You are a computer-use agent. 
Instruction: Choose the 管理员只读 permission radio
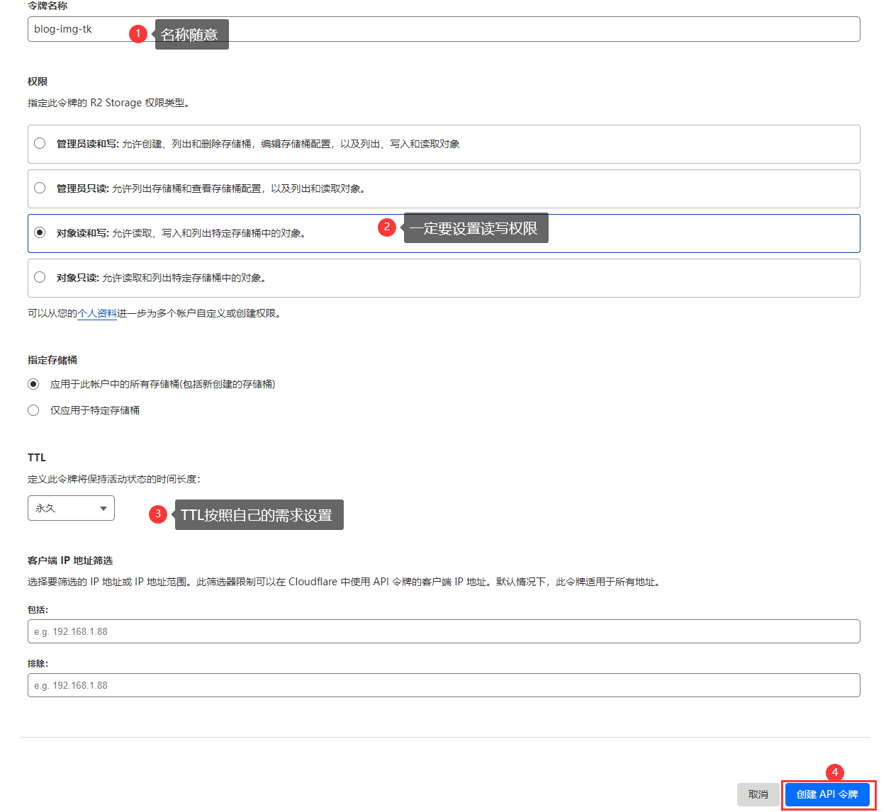coord(40,188)
